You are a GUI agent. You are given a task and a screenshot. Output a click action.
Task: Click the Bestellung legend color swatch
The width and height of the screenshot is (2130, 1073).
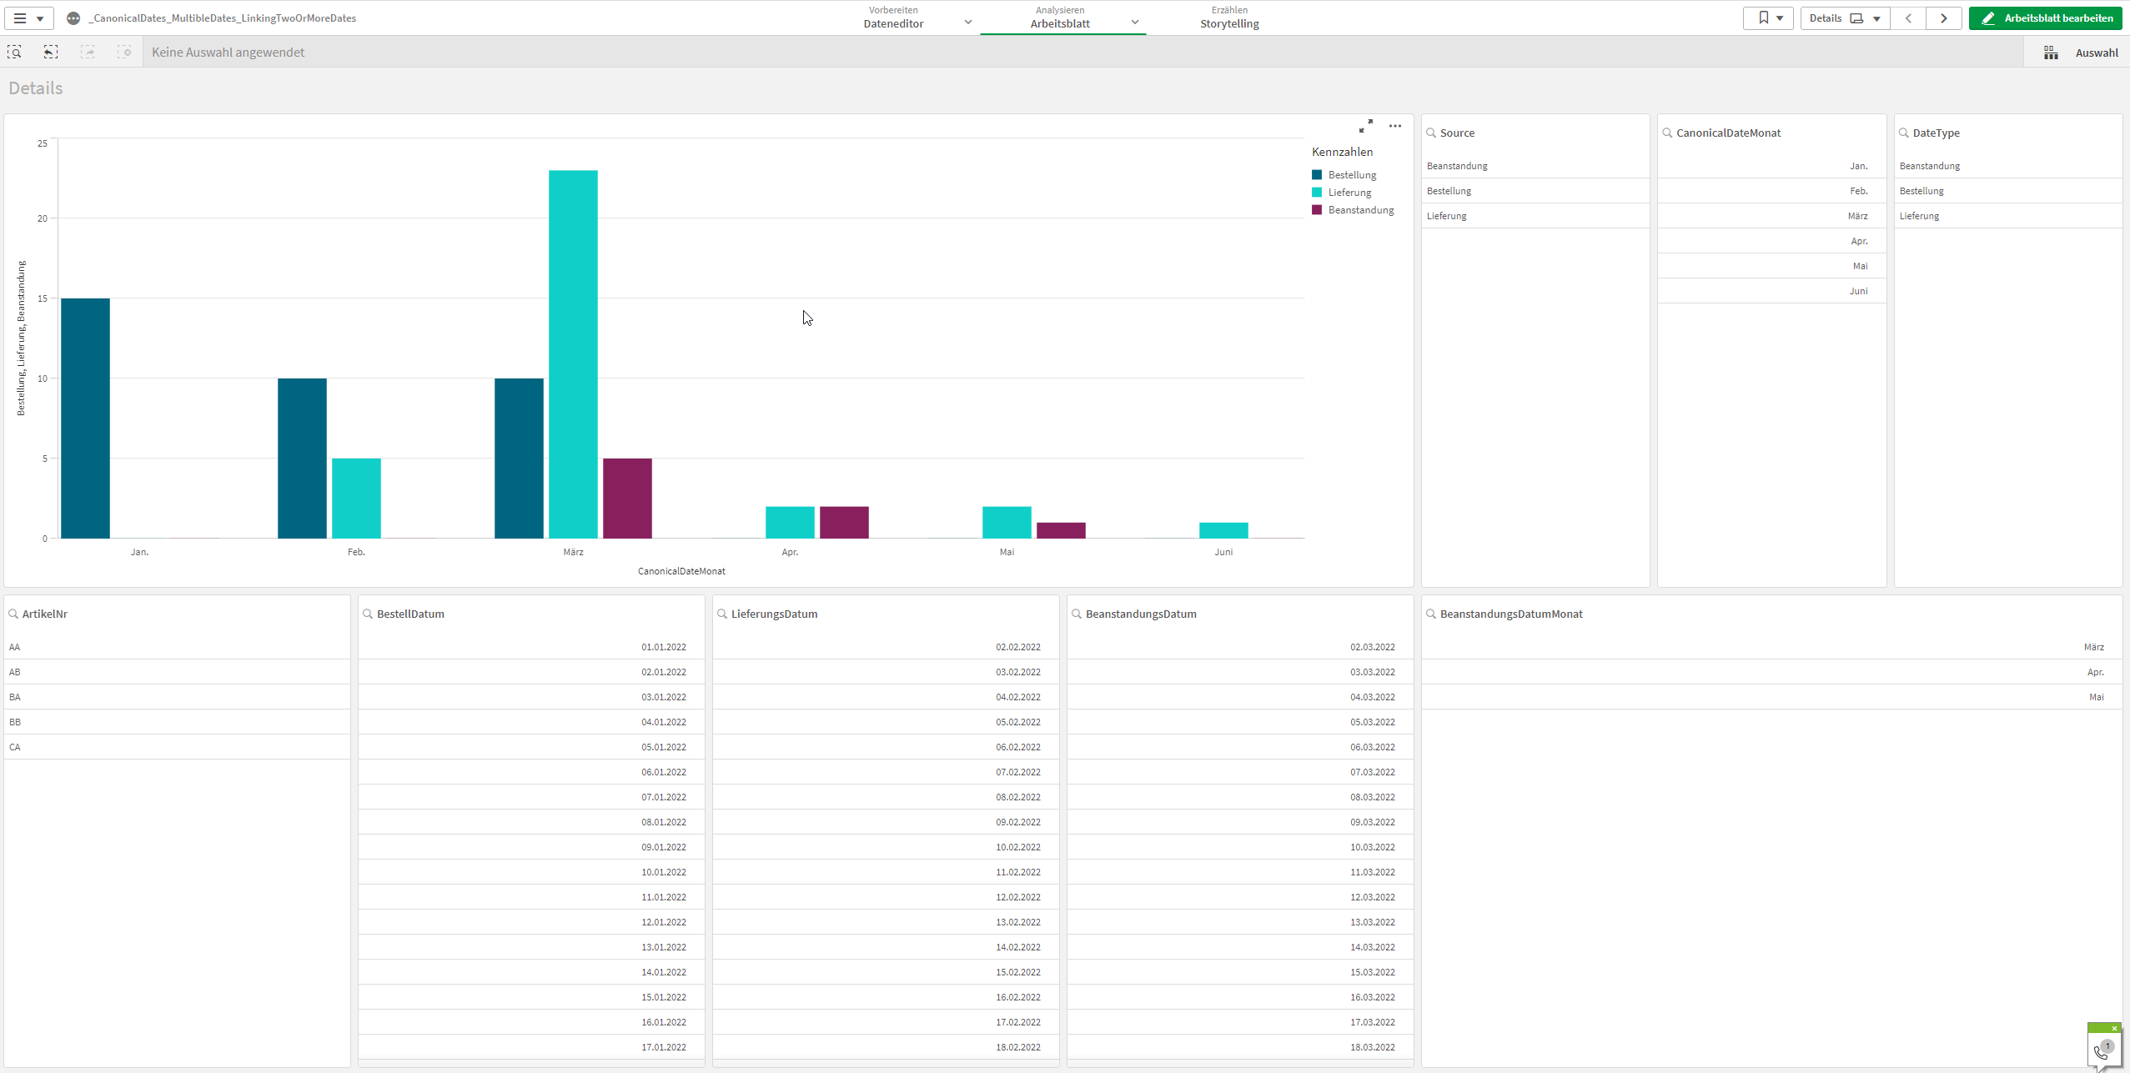tap(1317, 175)
